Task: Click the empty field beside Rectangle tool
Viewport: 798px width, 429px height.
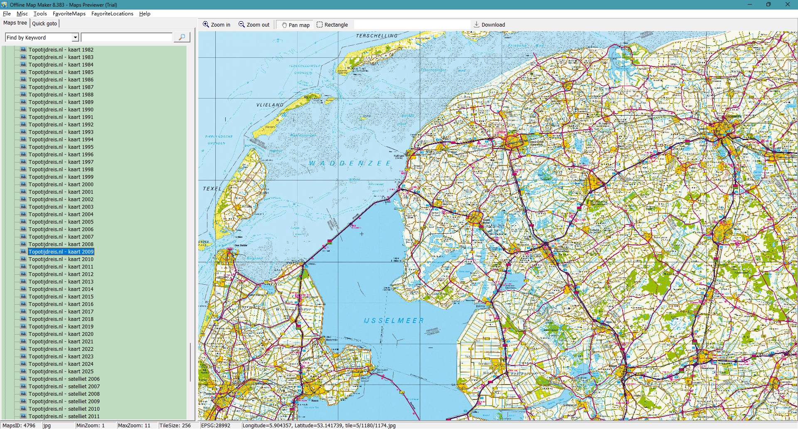Action: 411,25
